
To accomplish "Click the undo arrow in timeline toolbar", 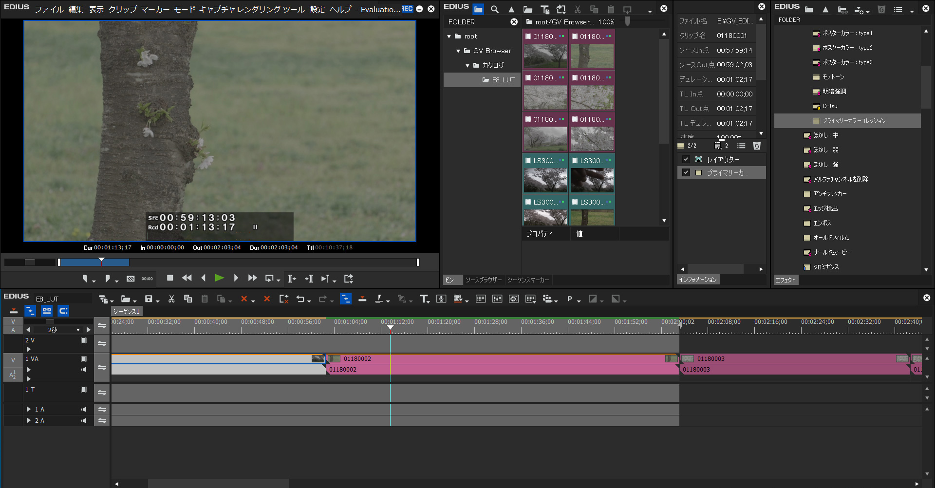I will (x=300, y=299).
